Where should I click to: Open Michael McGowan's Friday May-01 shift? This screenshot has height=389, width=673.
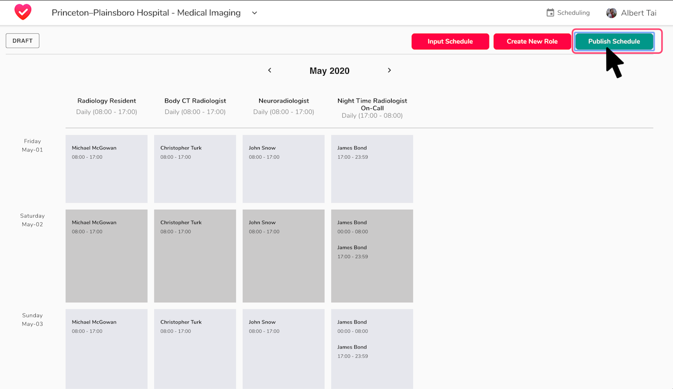click(107, 168)
